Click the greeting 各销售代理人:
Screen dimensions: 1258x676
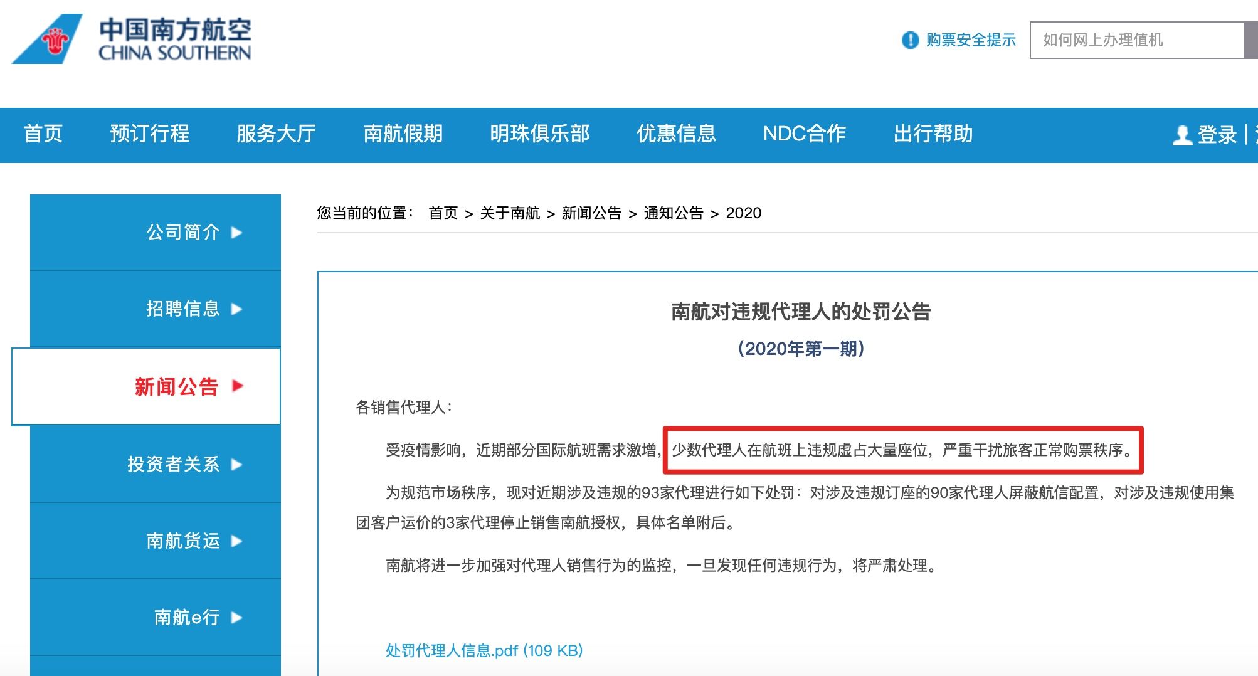404,408
